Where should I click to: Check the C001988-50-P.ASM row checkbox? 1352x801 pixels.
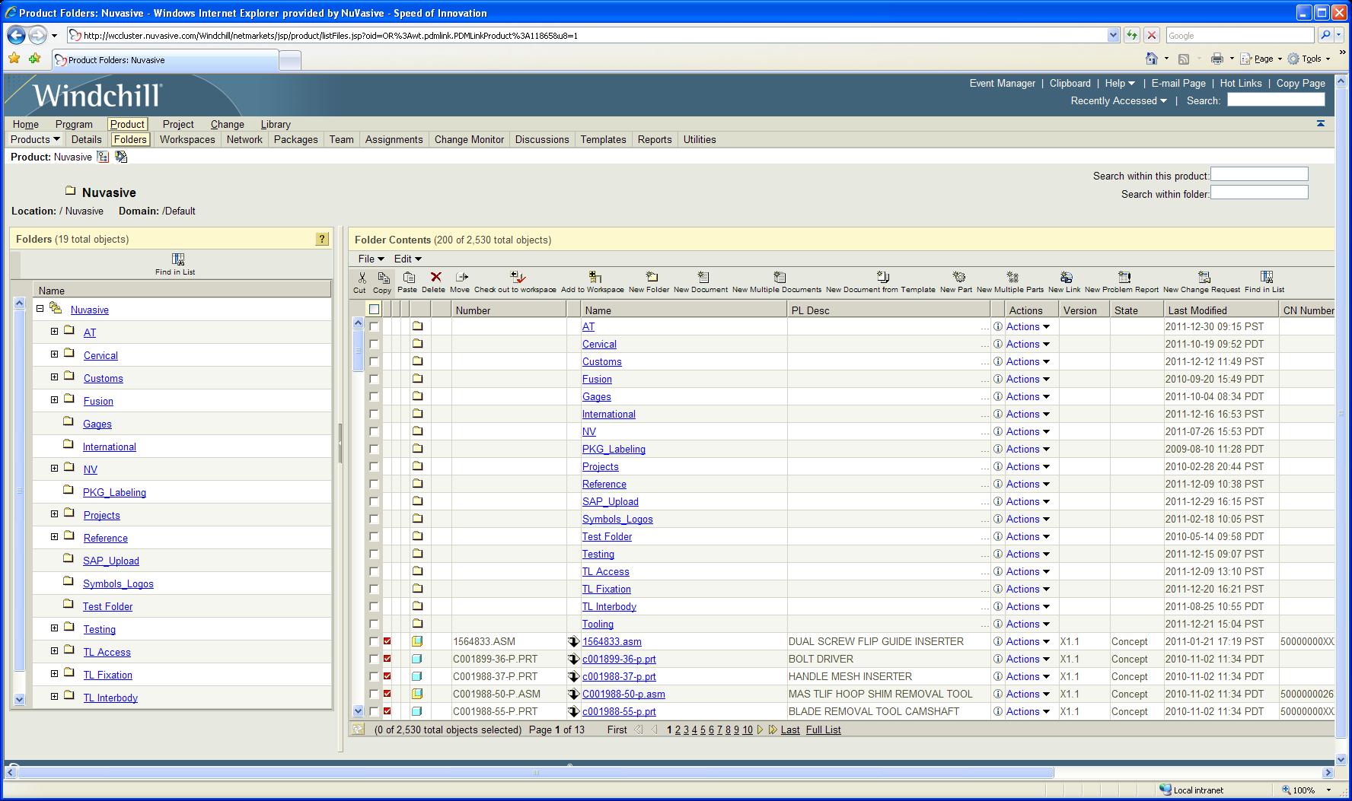374,694
